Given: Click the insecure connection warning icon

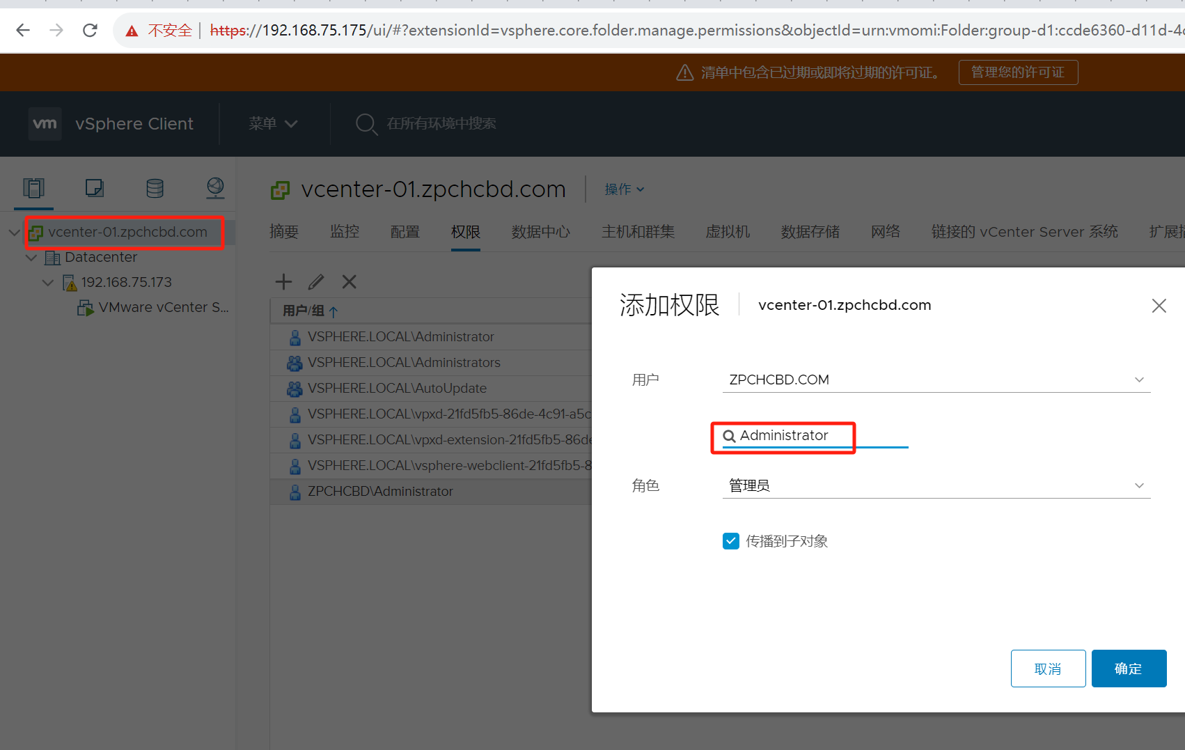Looking at the screenshot, I should (132, 31).
